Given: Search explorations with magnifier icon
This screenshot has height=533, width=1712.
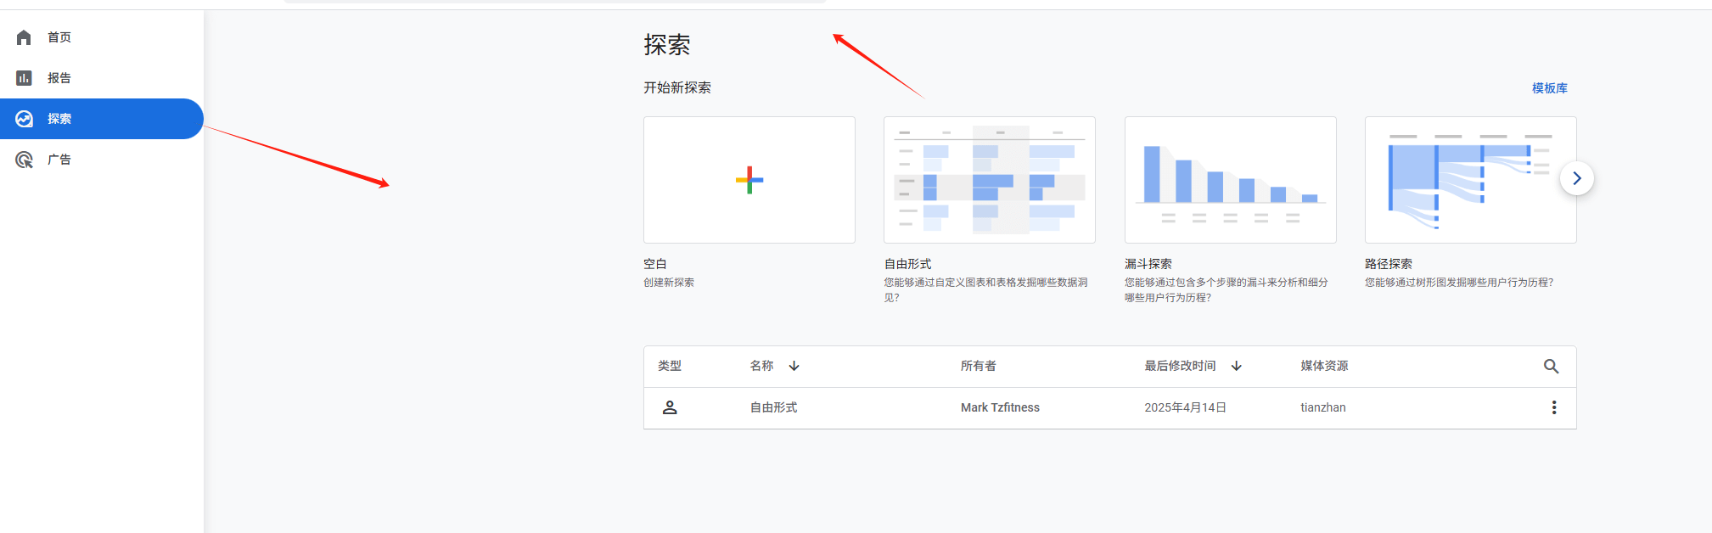Looking at the screenshot, I should (x=1551, y=367).
